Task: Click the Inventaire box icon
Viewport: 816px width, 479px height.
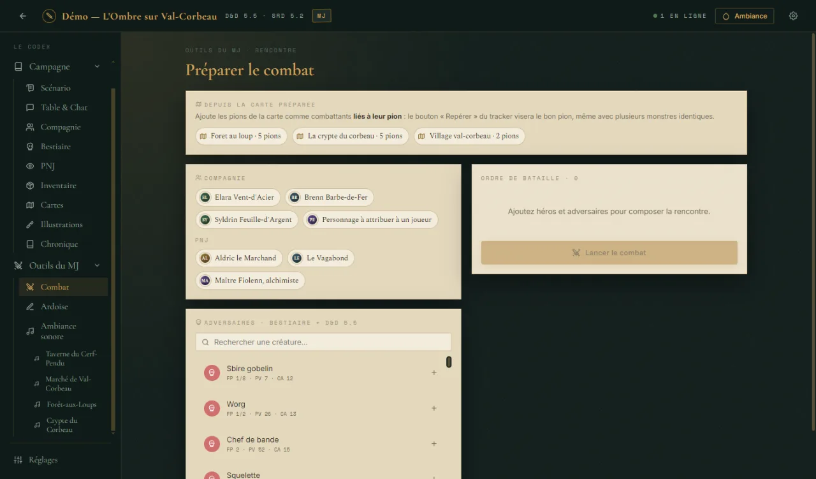Action: click(30, 186)
